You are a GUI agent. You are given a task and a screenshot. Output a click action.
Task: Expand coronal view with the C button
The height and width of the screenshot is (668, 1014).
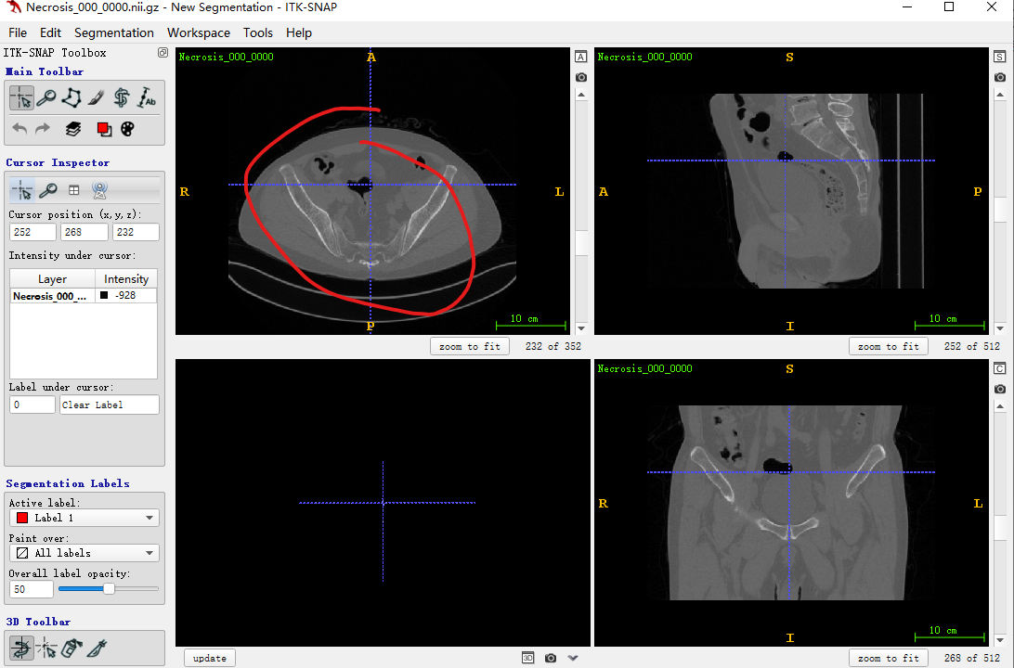pos(1000,369)
